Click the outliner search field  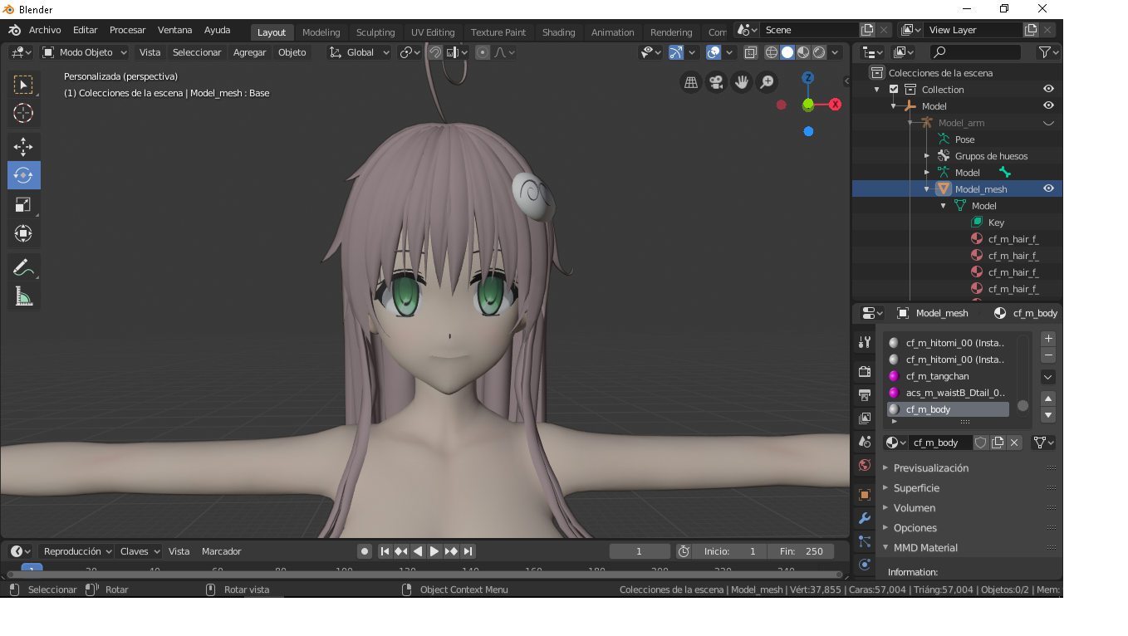(x=974, y=52)
